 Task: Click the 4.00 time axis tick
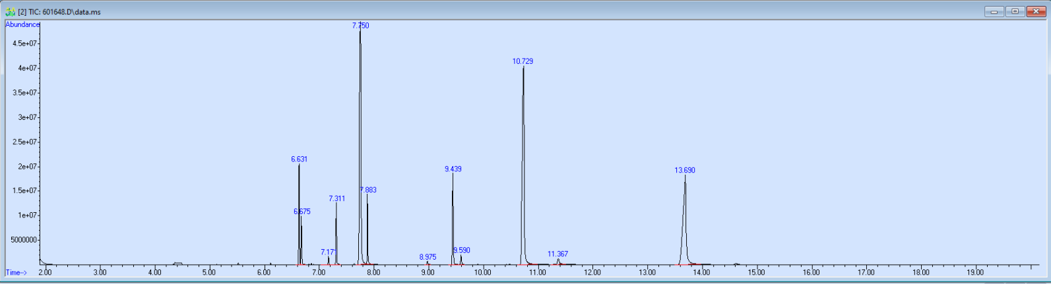pos(154,272)
